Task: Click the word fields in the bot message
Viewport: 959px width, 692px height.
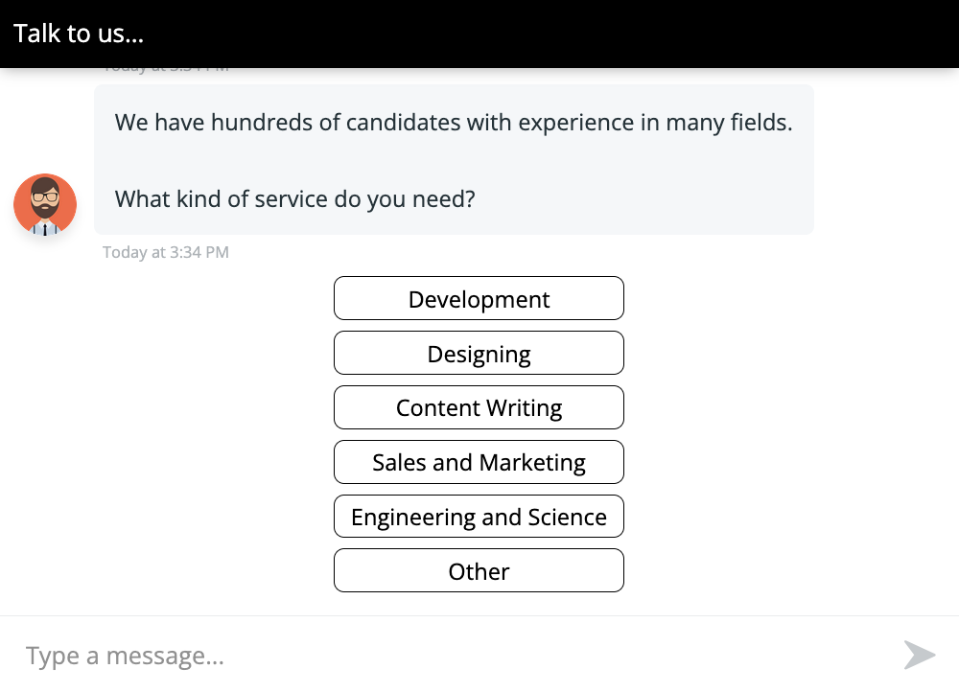Action: point(760,123)
